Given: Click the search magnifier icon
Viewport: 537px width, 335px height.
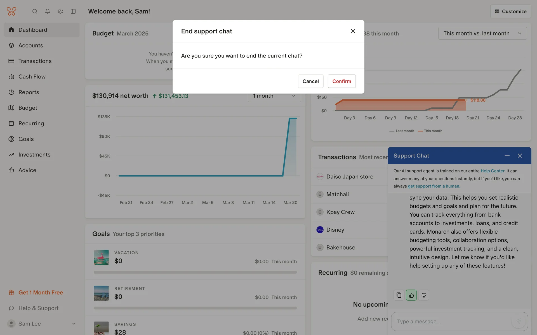Looking at the screenshot, I should [x=35, y=11].
